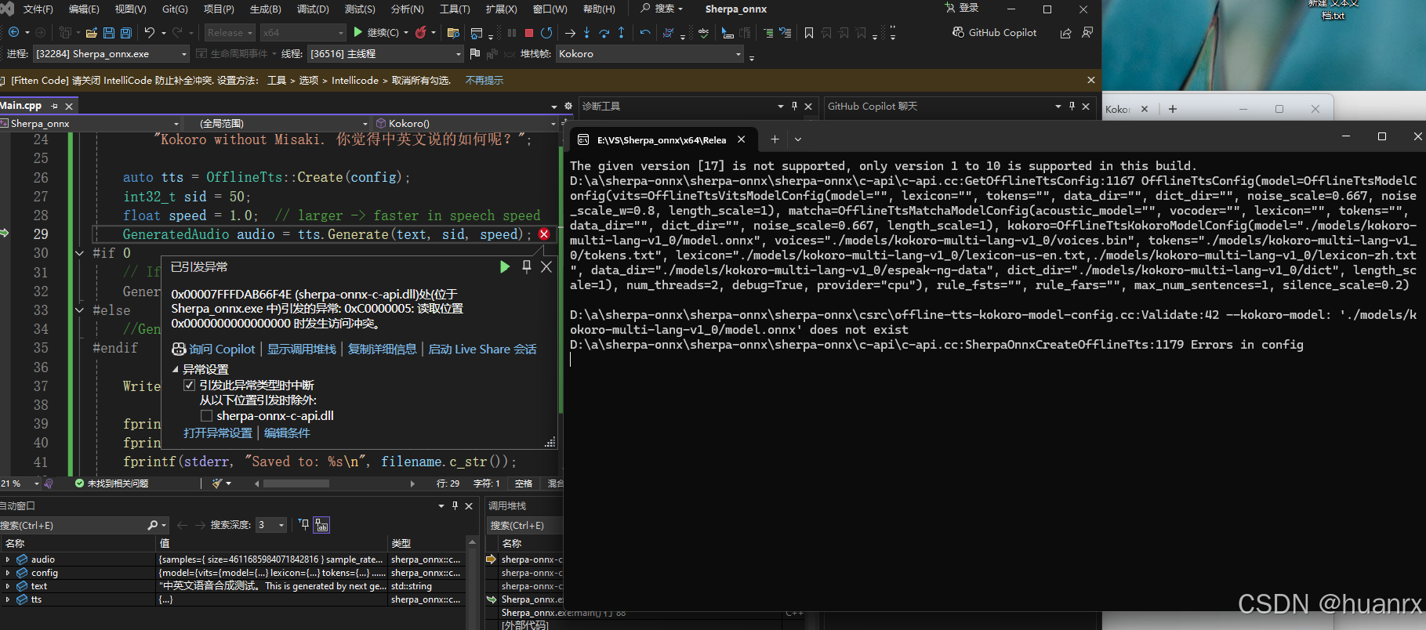Expand the tts variable in Autos
This screenshot has height=630, width=1426.
tap(8, 599)
